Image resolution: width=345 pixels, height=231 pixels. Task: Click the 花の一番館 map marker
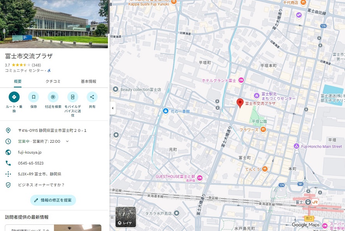(165, 111)
